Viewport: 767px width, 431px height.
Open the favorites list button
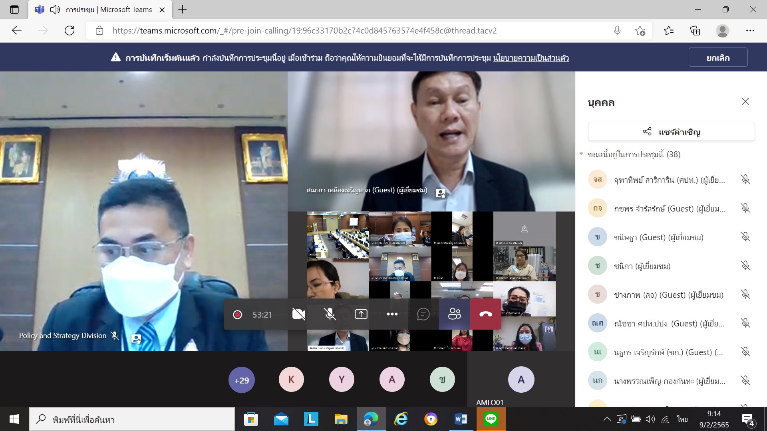point(668,31)
